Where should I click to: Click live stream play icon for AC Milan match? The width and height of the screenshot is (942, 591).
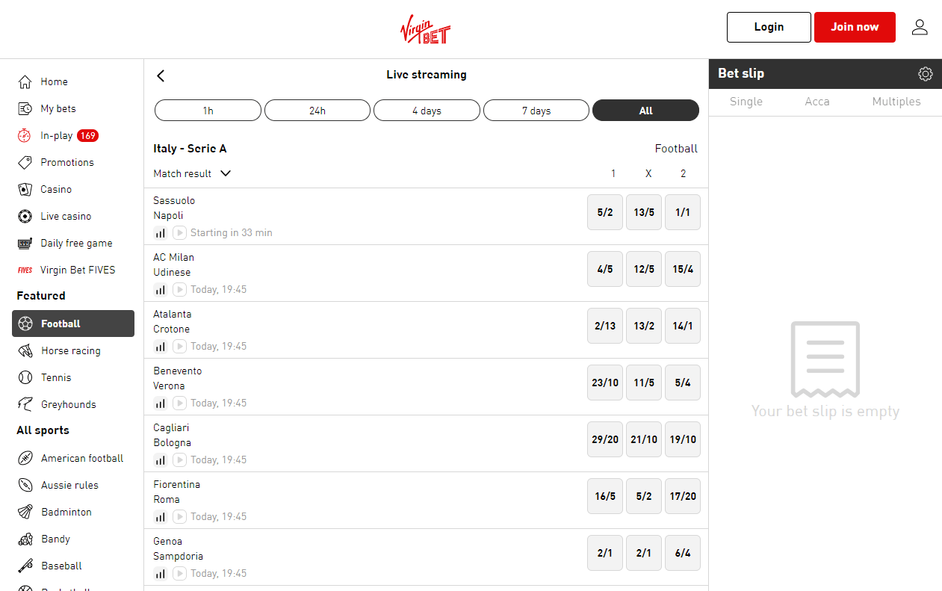(x=179, y=290)
